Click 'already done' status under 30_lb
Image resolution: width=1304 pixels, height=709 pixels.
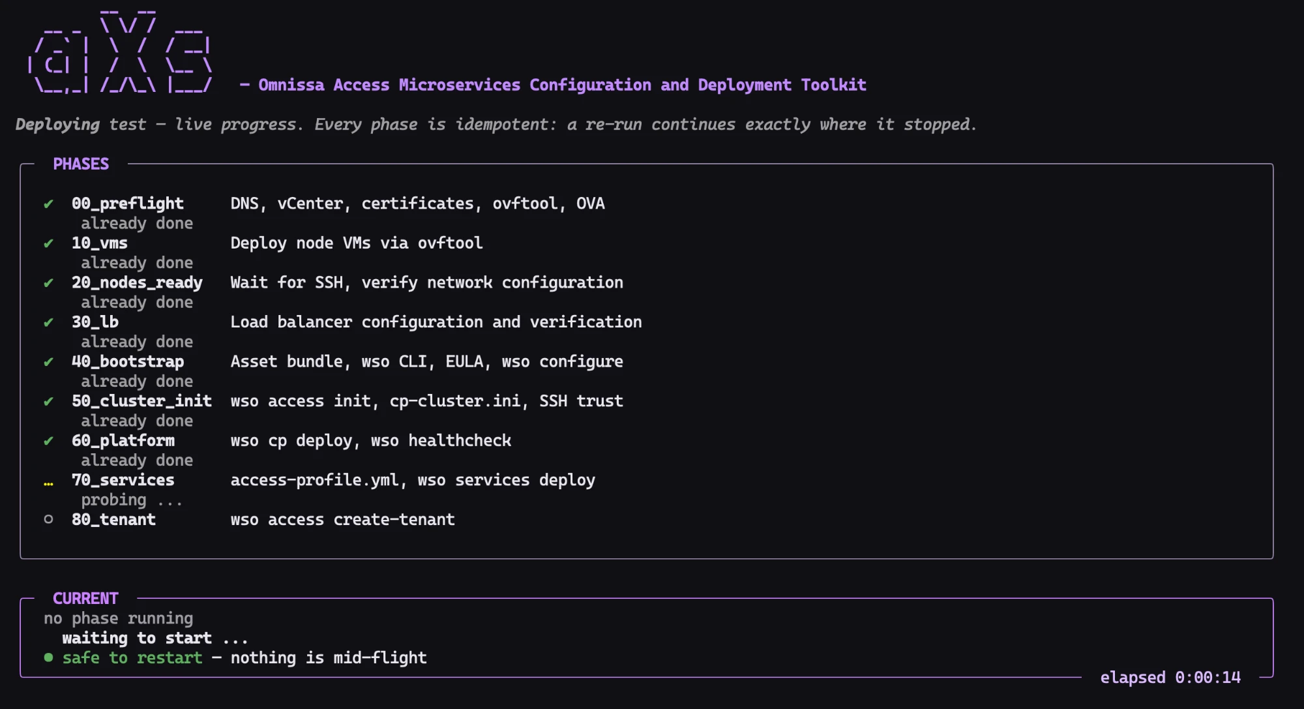pos(137,342)
